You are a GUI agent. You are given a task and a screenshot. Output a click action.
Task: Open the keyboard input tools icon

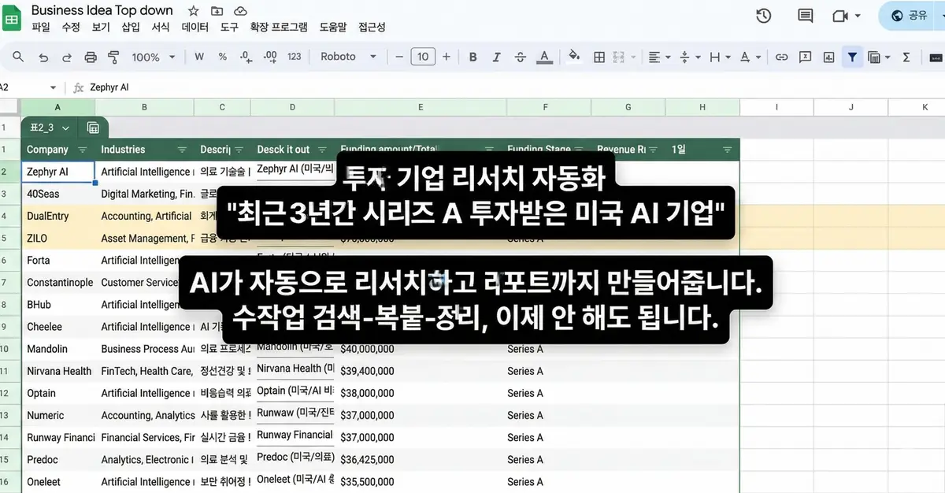pyautogui.click(x=936, y=57)
